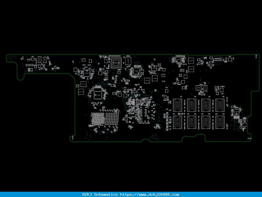The height and width of the screenshot is (197, 262).
Task: Select the capacitor array beside CPU pad grid
Action: click(112, 119)
